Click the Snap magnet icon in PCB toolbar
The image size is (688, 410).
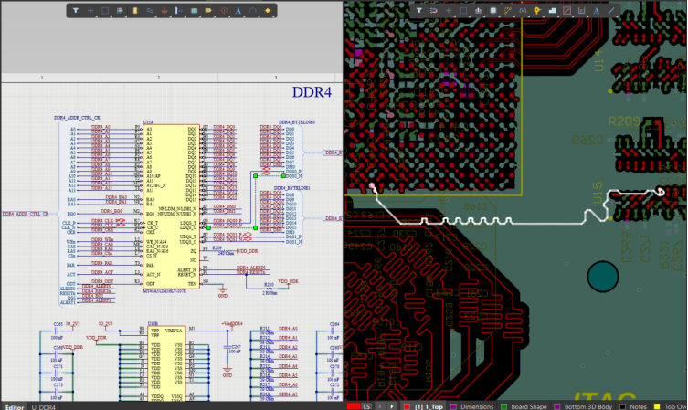tap(434, 11)
